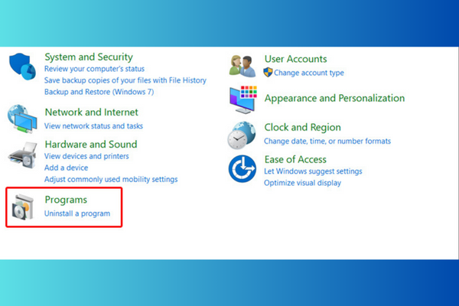Select Change date, time, or number formats
Viewport: 459px width, 306px height.
coord(327,141)
